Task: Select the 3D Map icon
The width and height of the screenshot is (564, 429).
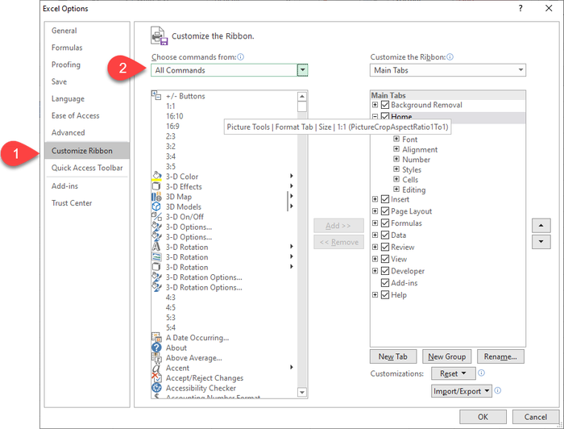Action: pyautogui.click(x=156, y=197)
